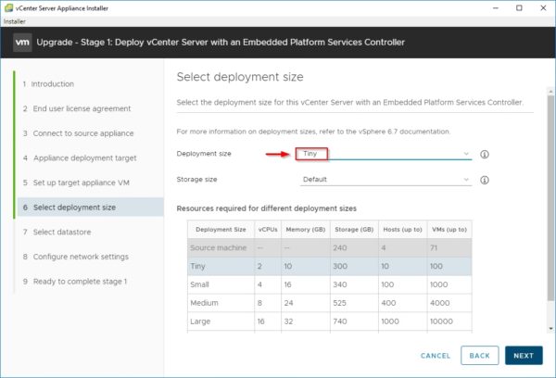Click the Source machine row label

click(219, 248)
